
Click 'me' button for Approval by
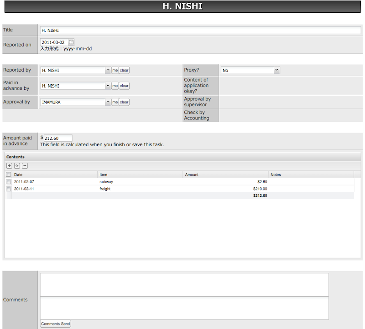click(115, 102)
